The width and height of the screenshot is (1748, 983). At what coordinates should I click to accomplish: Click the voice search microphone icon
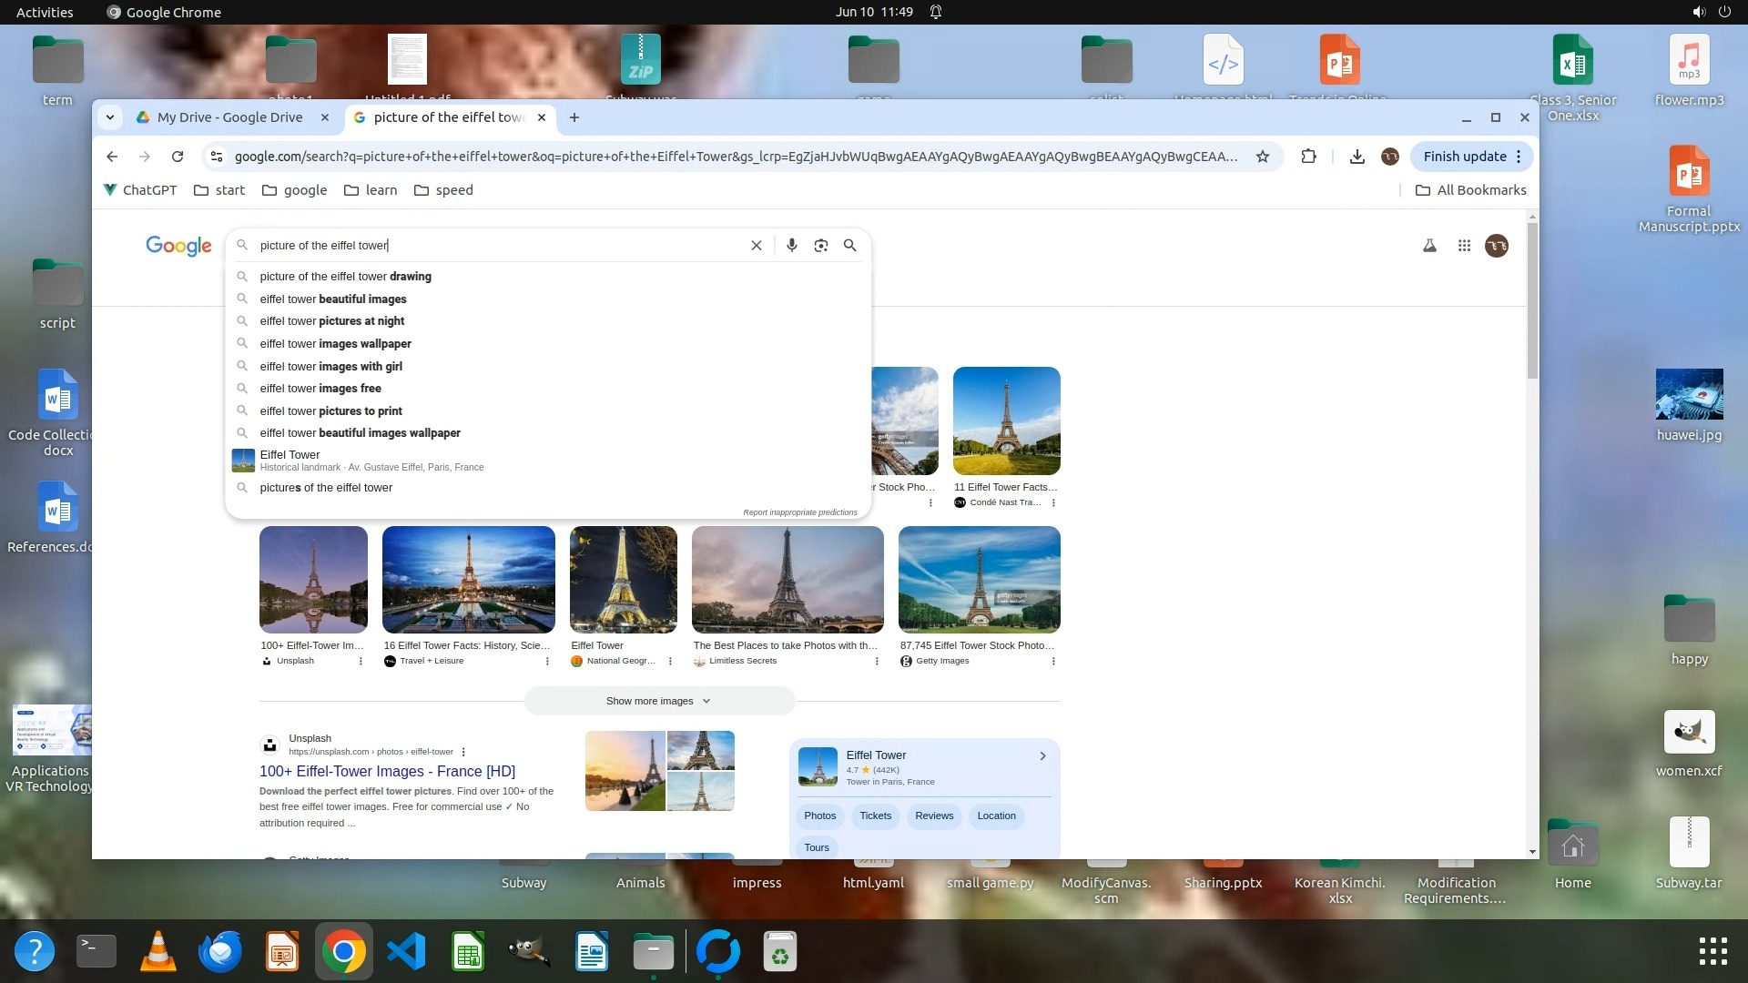(x=791, y=246)
